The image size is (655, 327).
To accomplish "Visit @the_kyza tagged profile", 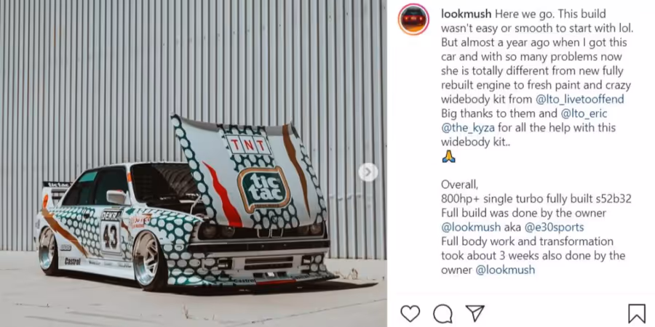I will coord(468,128).
